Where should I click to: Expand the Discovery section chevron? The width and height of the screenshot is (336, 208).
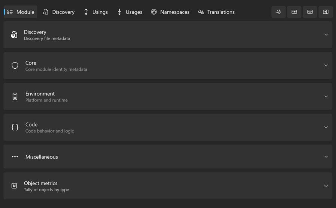click(326, 35)
